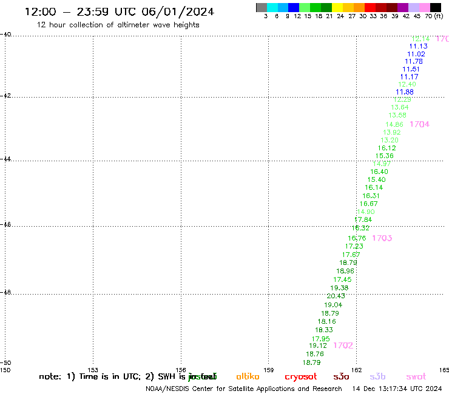Image resolution: width=449 pixels, height=394 pixels.
Task: Click the wave height value 16.67
Action: click(x=368, y=204)
